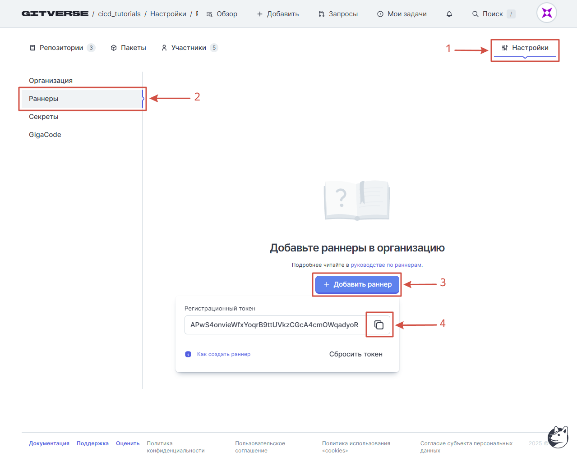577x461 pixels.
Task: Open the Участники tab
Action: tap(189, 48)
